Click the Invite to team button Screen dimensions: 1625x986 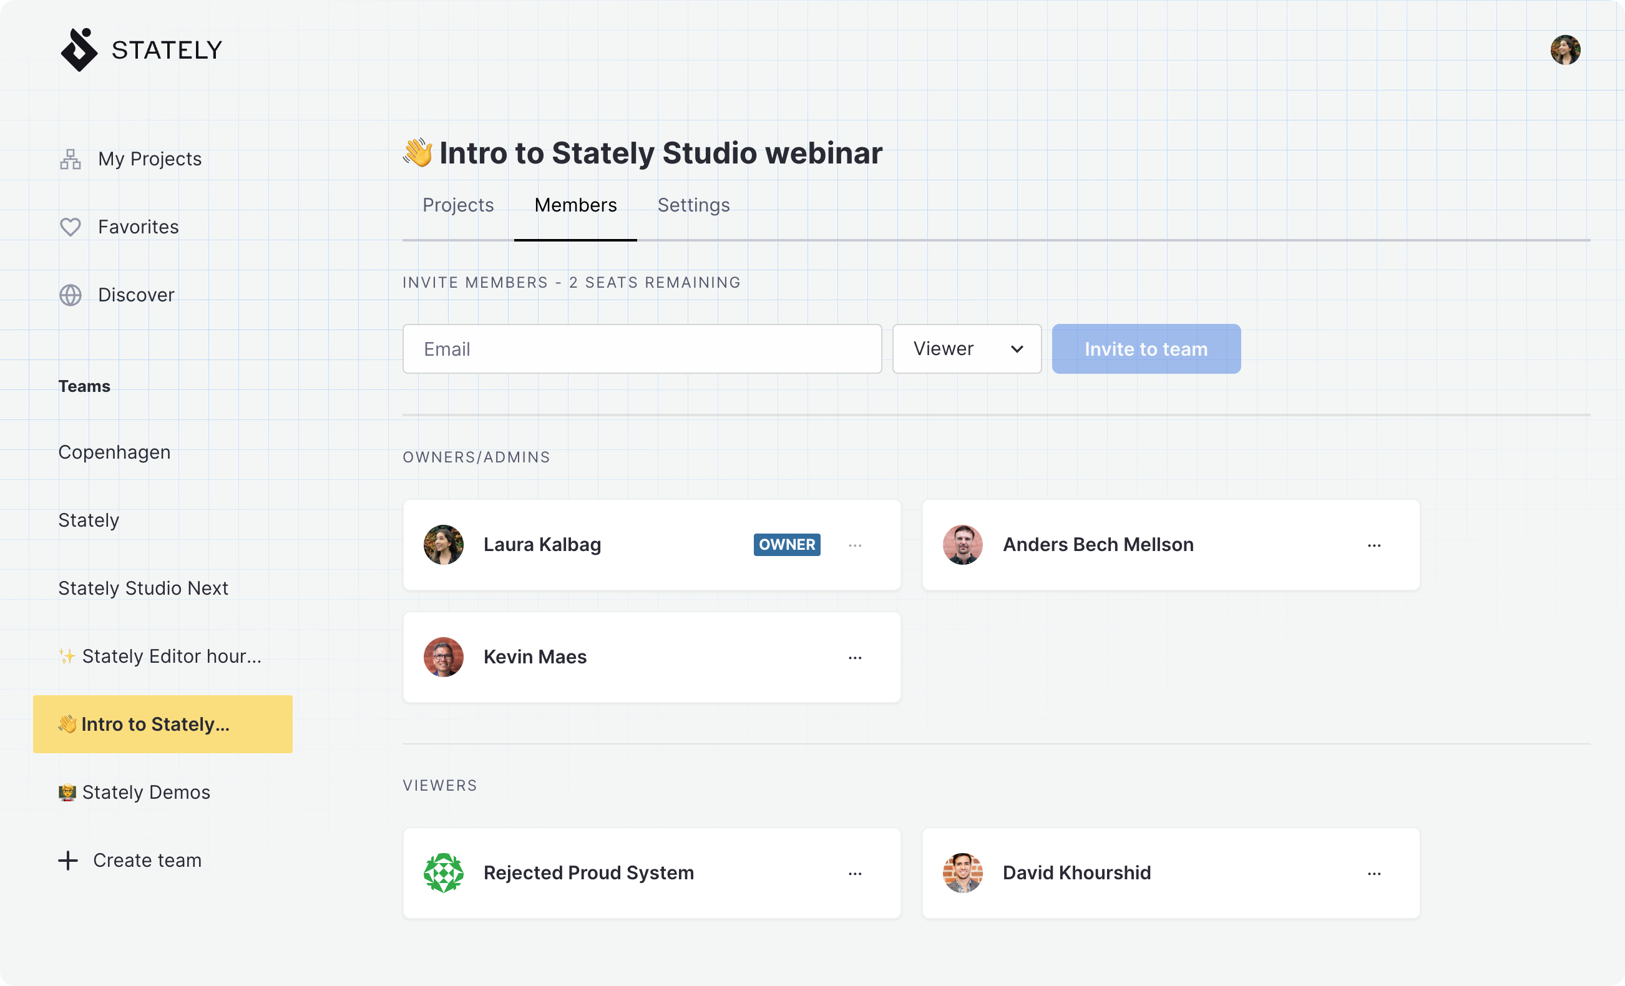1146,349
